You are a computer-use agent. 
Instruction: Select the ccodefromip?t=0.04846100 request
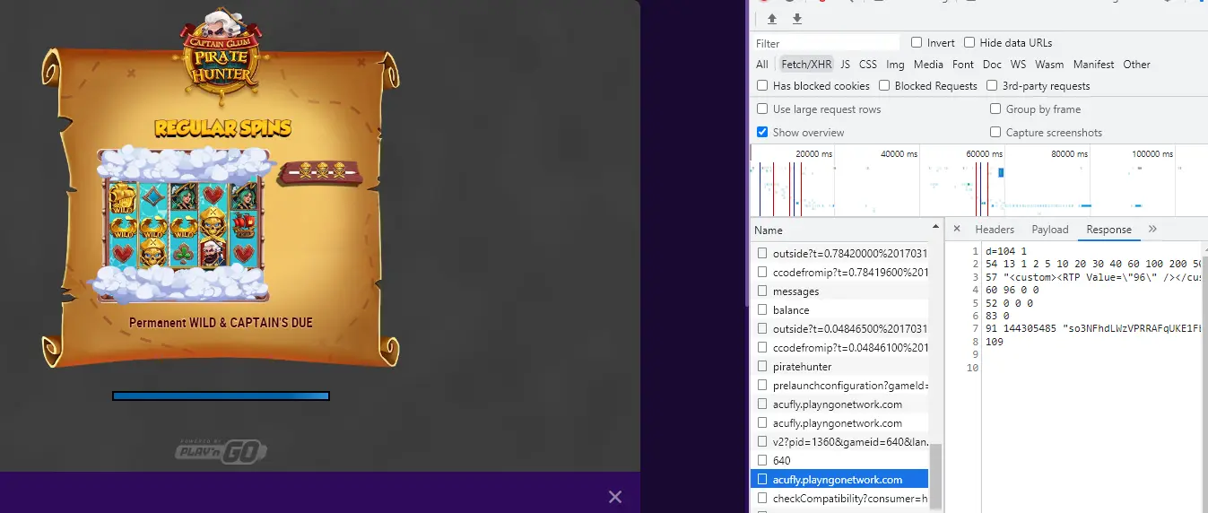point(839,348)
